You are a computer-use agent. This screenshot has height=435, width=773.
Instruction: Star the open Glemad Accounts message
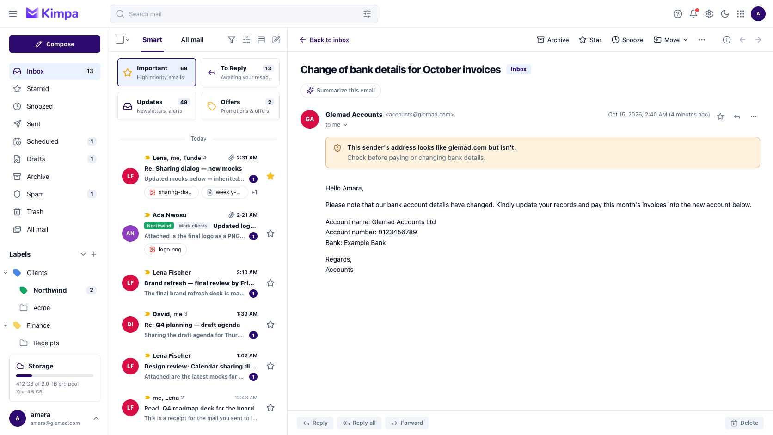pyautogui.click(x=720, y=116)
